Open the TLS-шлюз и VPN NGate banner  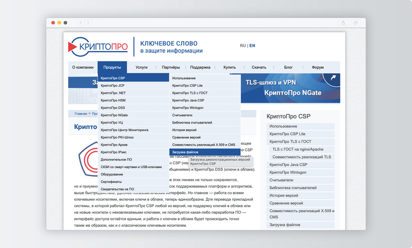290,88
